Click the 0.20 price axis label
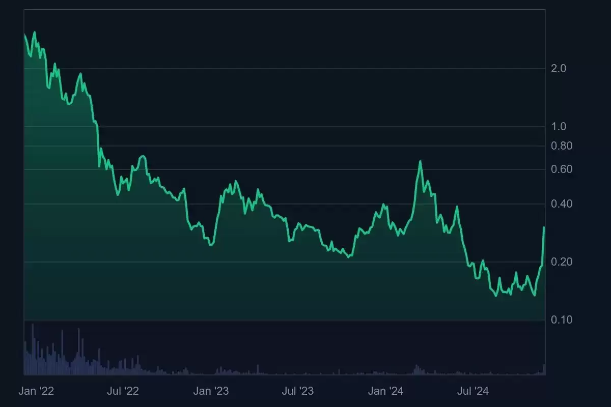 click(x=562, y=262)
